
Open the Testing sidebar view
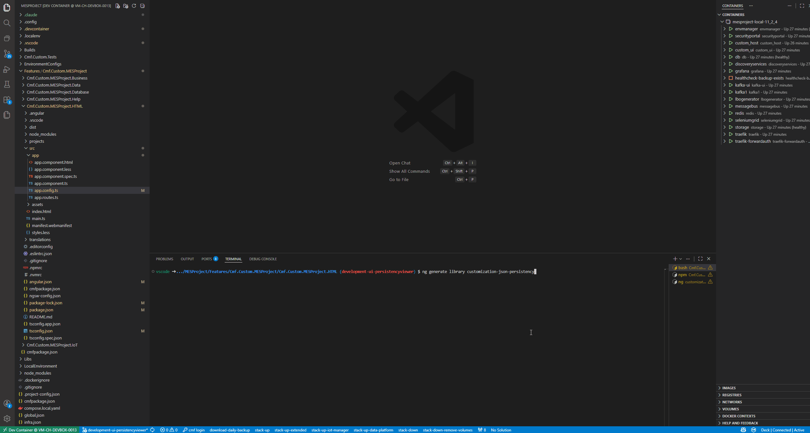click(7, 85)
